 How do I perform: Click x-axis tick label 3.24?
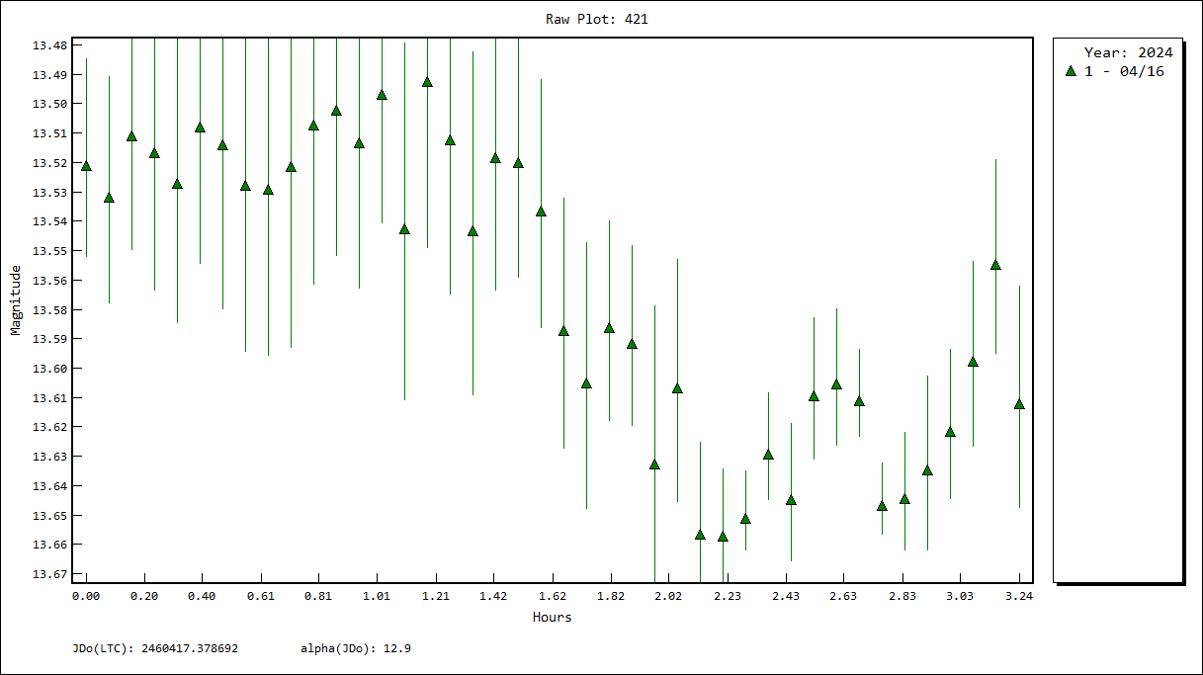(1019, 596)
